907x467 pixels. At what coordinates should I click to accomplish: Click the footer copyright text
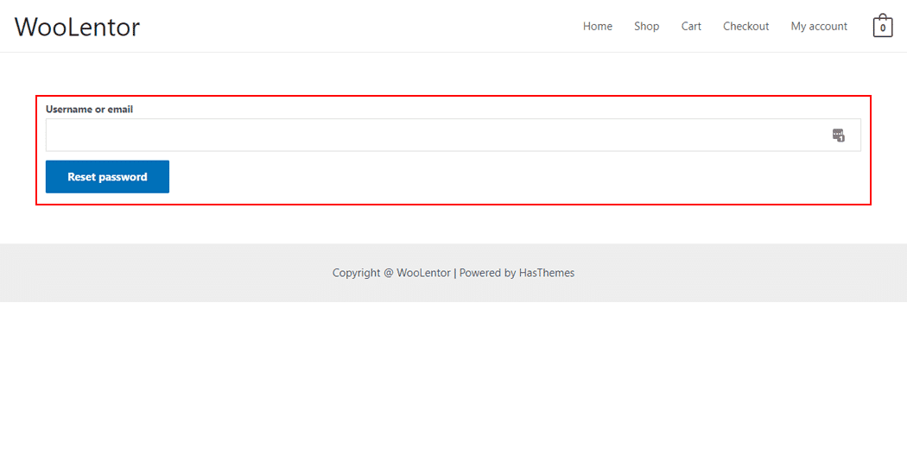(453, 273)
